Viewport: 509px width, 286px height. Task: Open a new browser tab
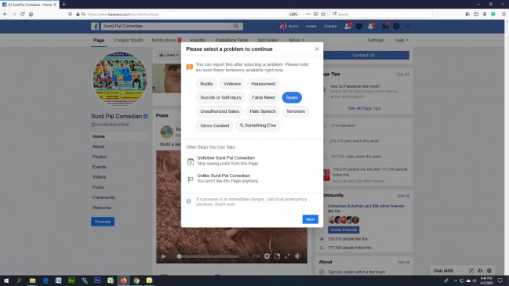coord(64,4)
